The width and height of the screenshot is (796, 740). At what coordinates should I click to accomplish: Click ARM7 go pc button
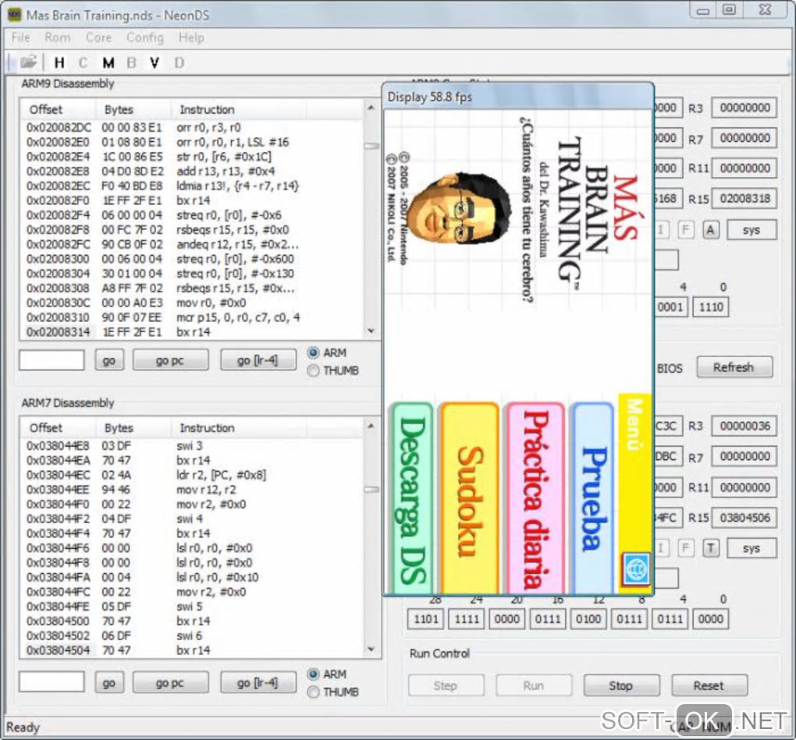pyautogui.click(x=170, y=682)
